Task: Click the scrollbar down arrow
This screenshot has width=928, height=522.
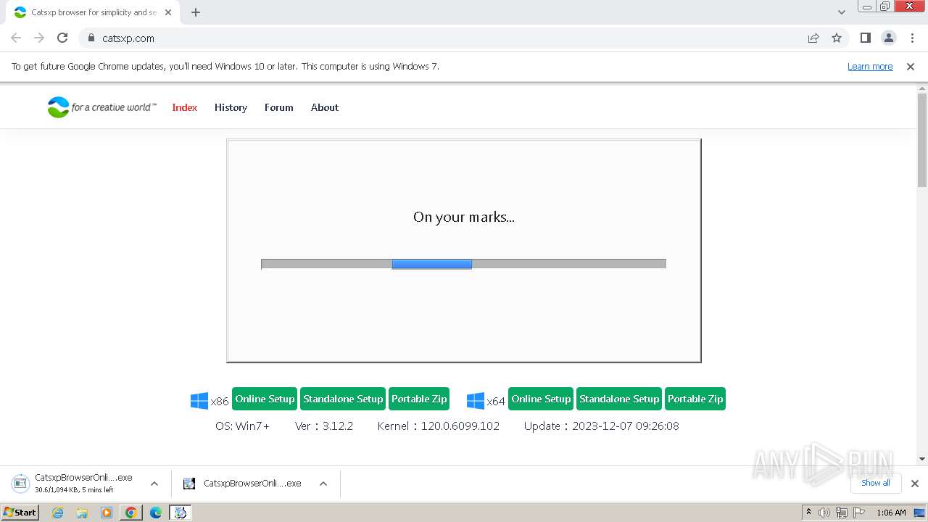Action: click(x=922, y=459)
